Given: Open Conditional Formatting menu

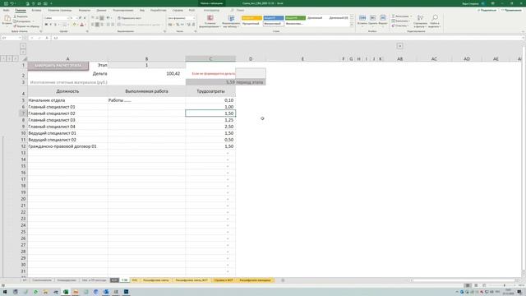Looking at the screenshot, I should 210,21.
